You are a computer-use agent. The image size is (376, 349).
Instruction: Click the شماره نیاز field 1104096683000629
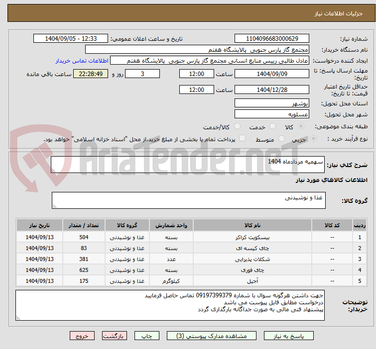click(272, 39)
